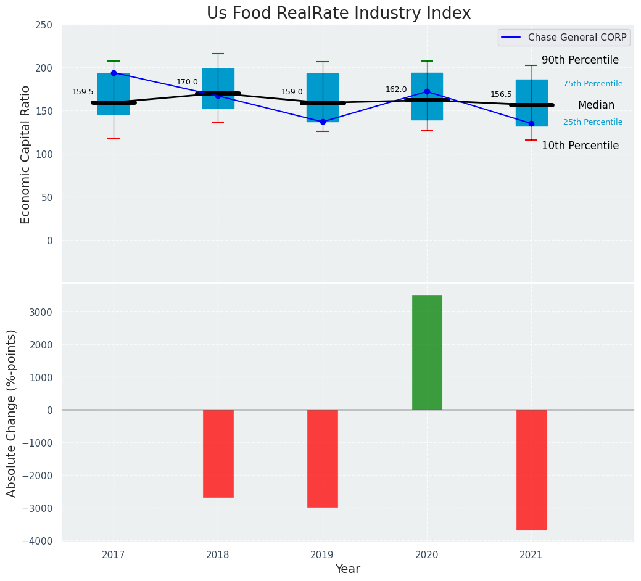This screenshot has width=641, height=581.
Task: Click the blue legend line sample
Action: [x=512, y=38]
